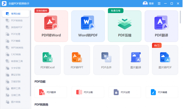Launch PDF转PPT orange icon
183x109 pixels.
(77, 57)
